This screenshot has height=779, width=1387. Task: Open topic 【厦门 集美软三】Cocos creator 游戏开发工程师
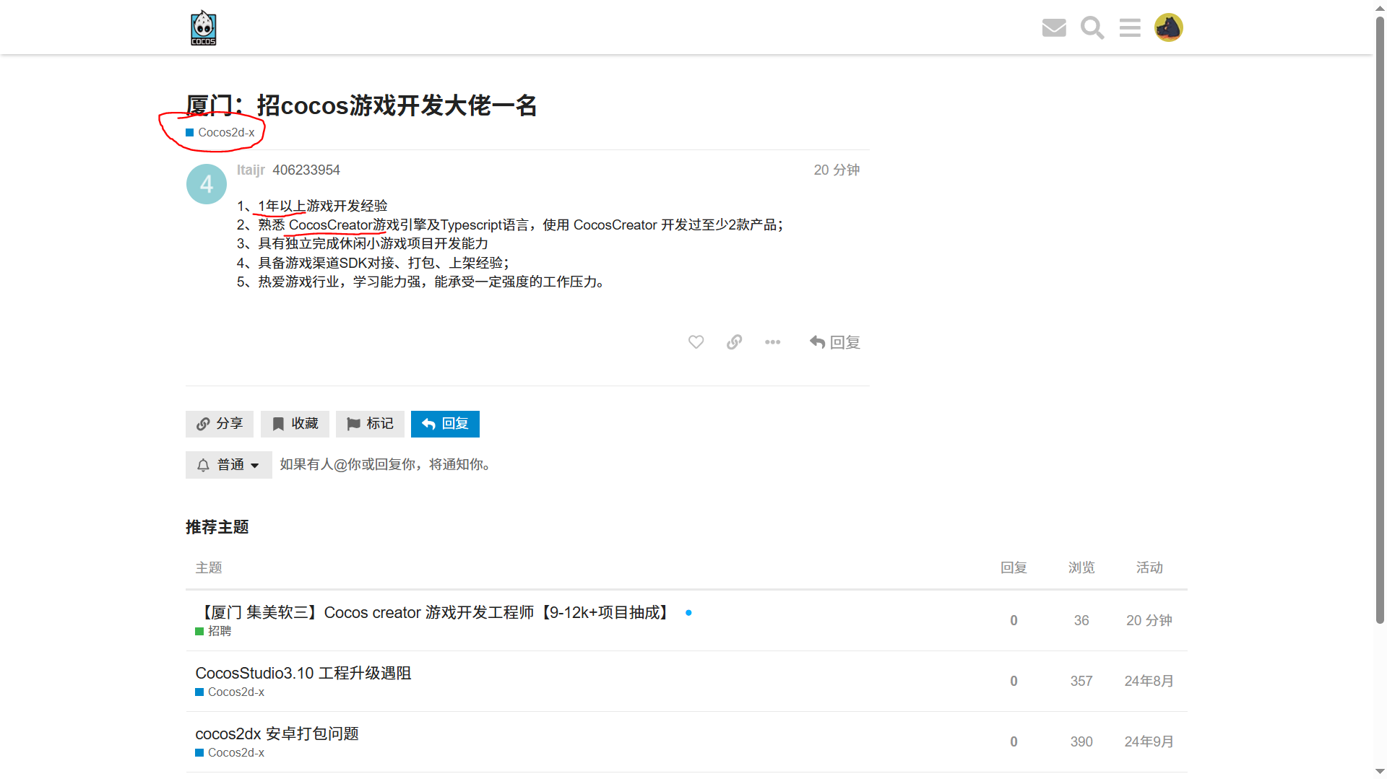coord(433,613)
